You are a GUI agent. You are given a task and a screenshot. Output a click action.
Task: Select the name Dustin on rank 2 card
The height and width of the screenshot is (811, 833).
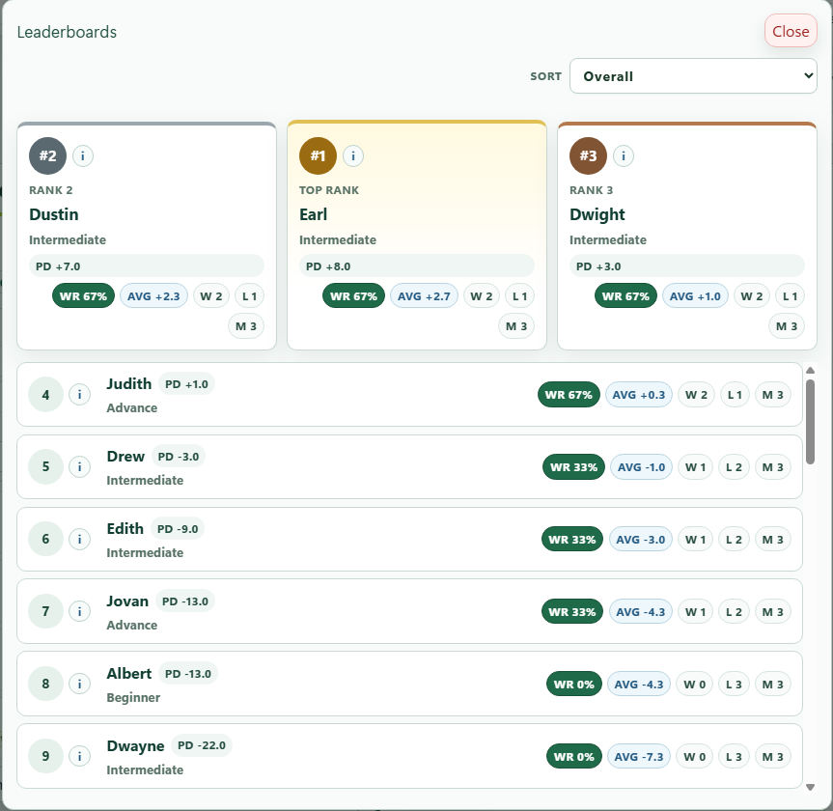tap(54, 214)
